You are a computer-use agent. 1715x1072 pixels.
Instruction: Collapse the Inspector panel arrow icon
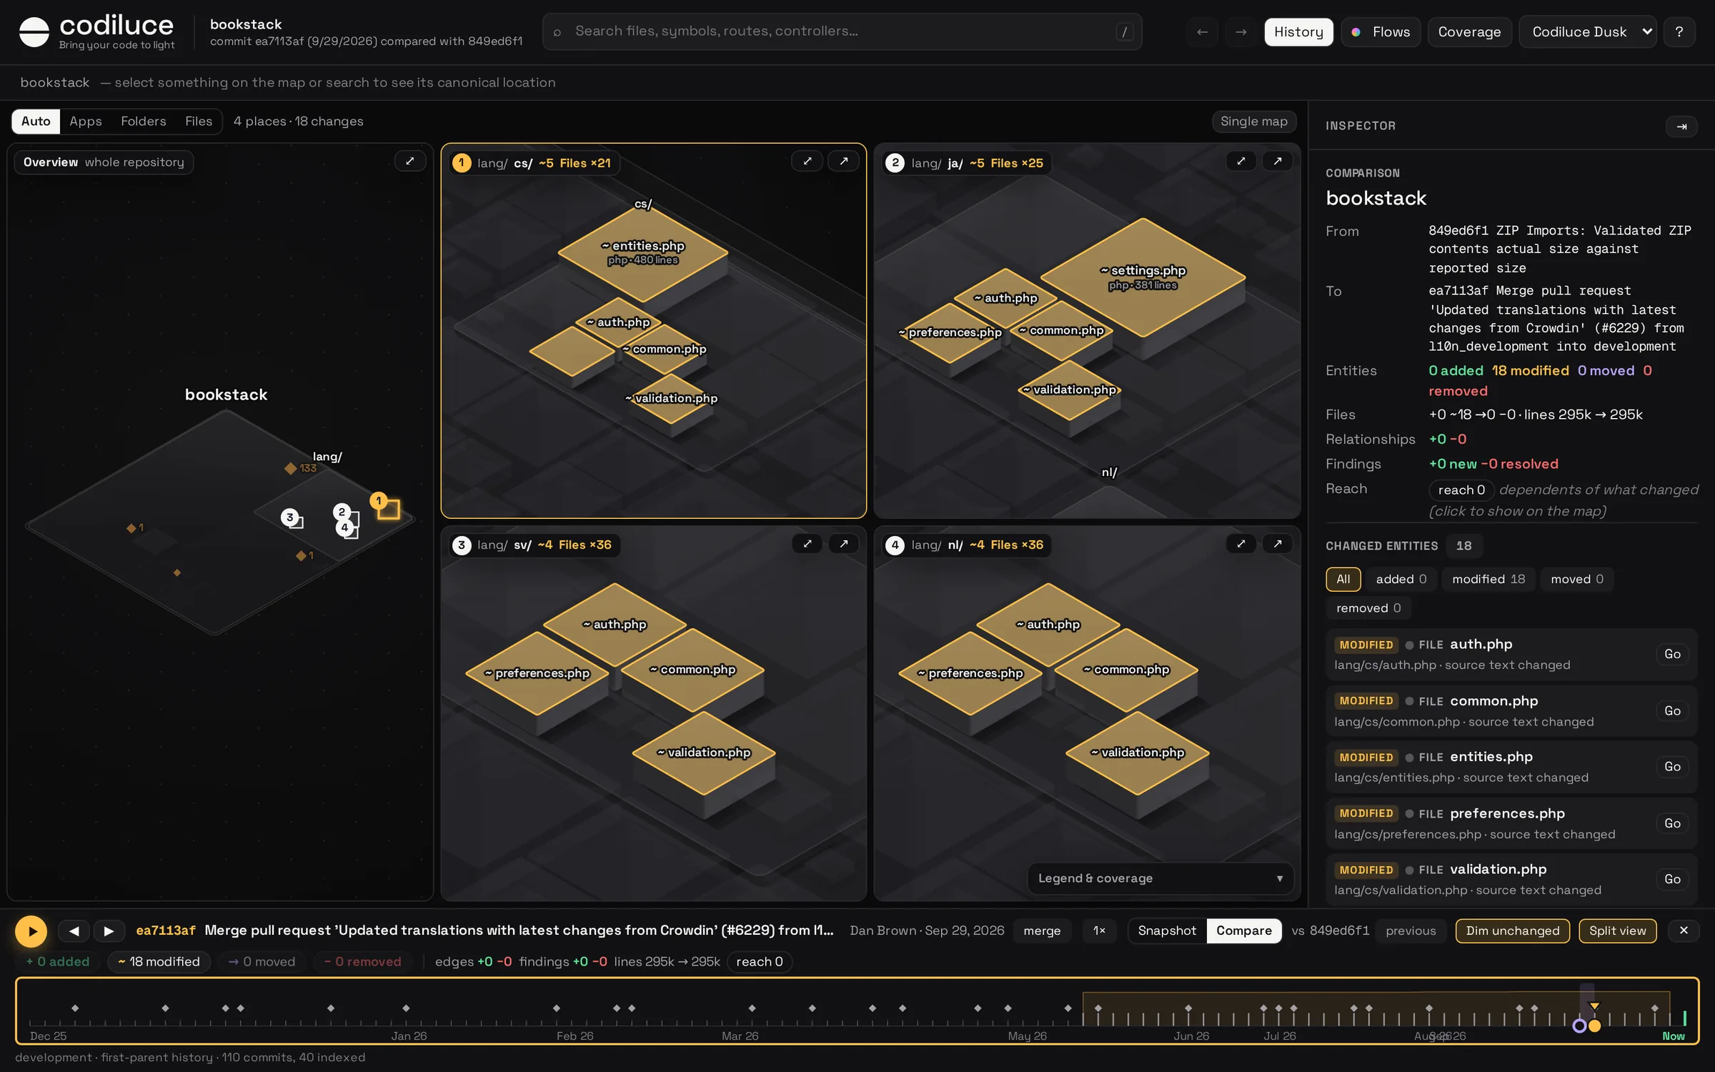tap(1681, 126)
